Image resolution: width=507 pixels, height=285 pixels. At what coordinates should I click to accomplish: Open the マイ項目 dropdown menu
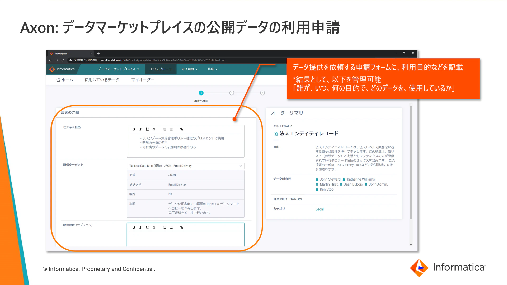(189, 69)
